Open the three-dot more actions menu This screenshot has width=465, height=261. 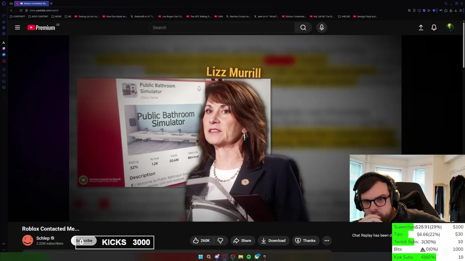click(x=327, y=240)
